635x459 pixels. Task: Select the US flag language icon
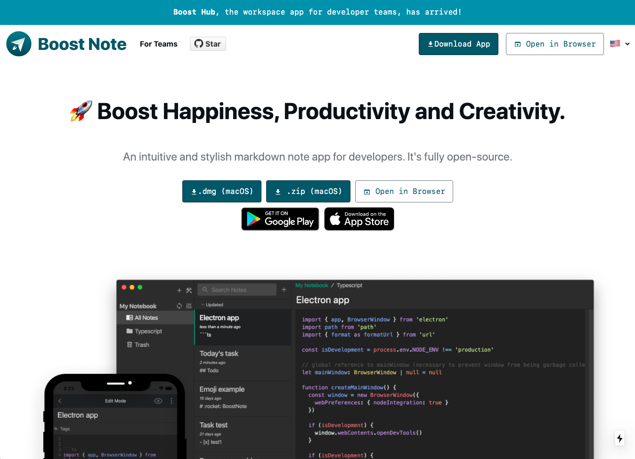[615, 43]
